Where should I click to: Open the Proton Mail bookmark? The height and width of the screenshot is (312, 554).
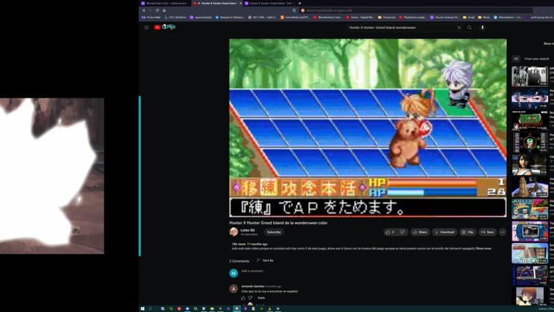[x=151, y=17]
